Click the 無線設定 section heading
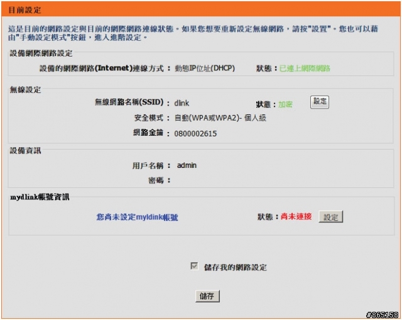 [25, 89]
